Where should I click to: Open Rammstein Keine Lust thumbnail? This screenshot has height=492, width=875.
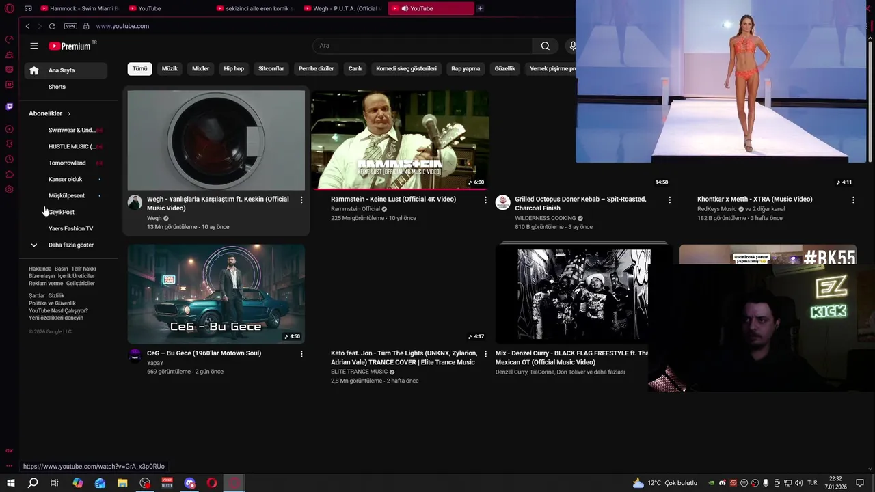click(x=400, y=140)
